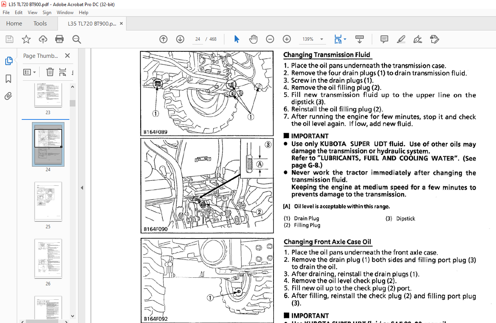Select the Highlight text pen tool
Screen dimensions: 496x323
401,39
